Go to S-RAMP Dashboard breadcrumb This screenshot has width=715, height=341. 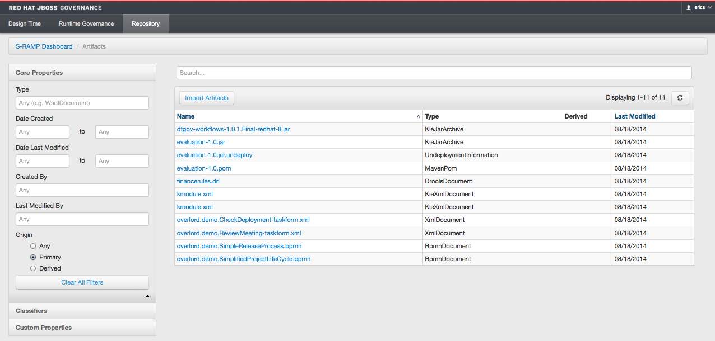[44, 46]
